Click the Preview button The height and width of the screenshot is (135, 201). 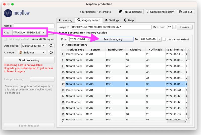184,27
